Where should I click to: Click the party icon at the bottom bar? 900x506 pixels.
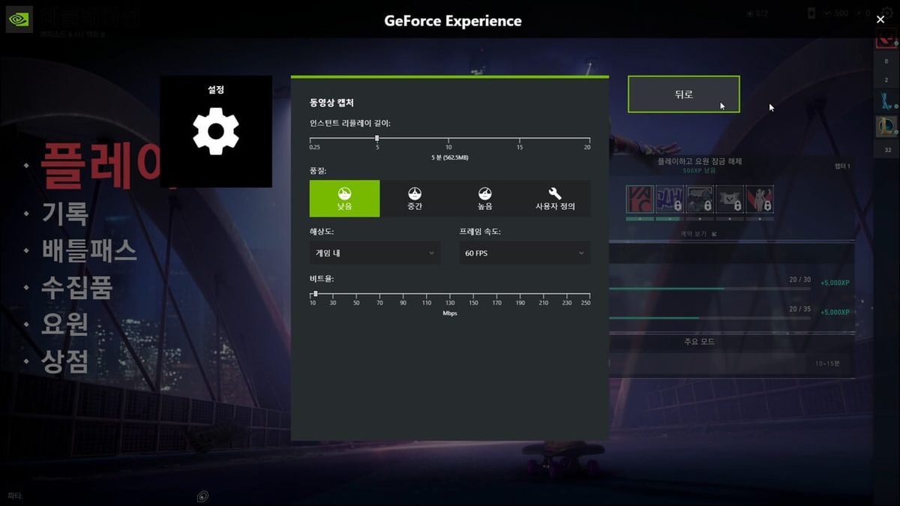[x=202, y=496]
